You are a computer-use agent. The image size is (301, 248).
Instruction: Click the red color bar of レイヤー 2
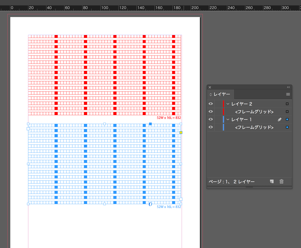(x=223, y=103)
